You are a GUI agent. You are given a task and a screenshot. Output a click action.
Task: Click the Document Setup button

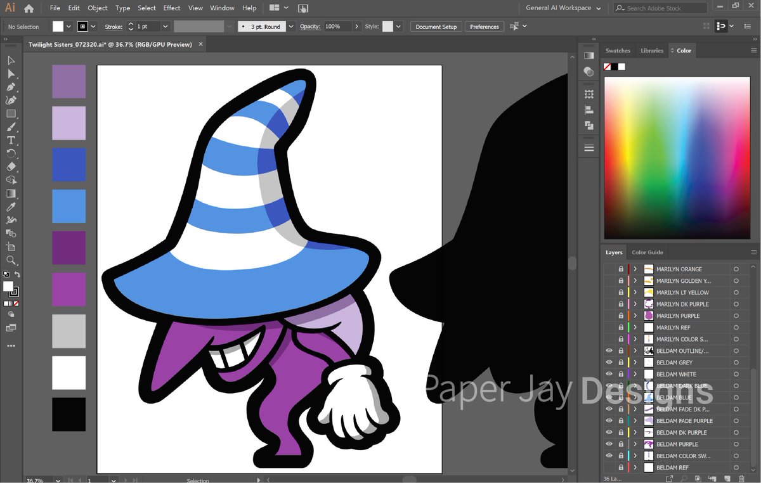coord(436,27)
